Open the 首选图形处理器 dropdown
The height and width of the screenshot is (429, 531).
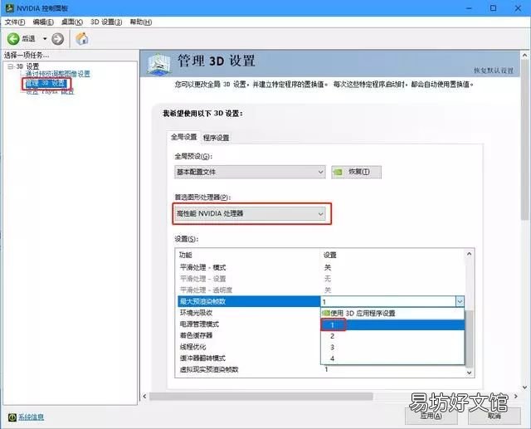click(x=250, y=213)
